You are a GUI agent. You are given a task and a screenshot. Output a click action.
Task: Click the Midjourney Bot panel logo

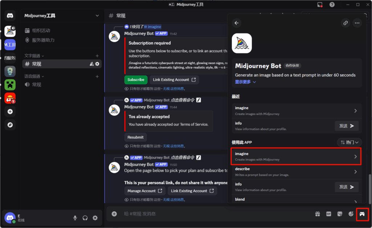click(242, 43)
